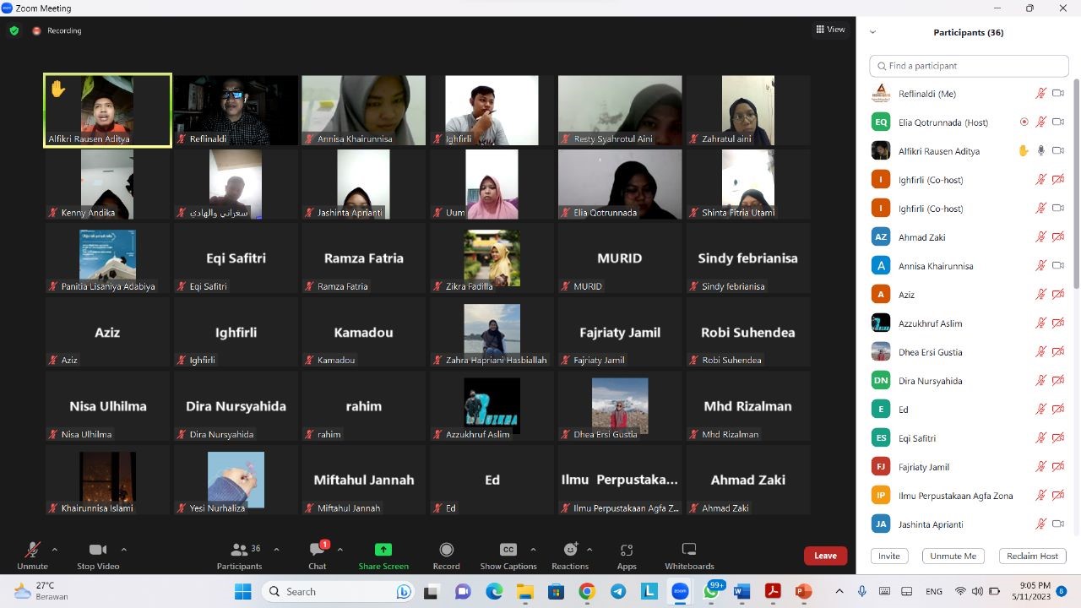
Task: Click the Find a participant search field
Action: [971, 66]
